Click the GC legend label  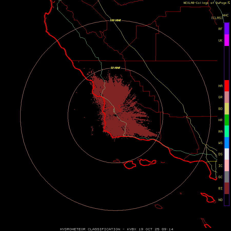coord(220,177)
